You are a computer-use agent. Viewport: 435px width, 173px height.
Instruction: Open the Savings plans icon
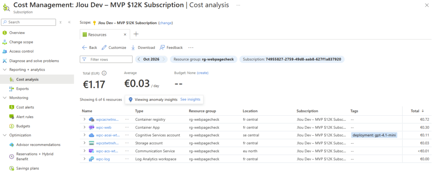[x=11, y=168]
